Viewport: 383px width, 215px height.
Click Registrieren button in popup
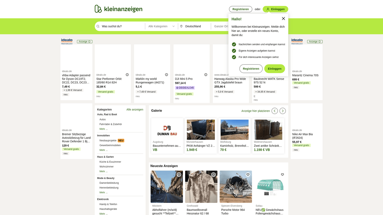(251, 69)
